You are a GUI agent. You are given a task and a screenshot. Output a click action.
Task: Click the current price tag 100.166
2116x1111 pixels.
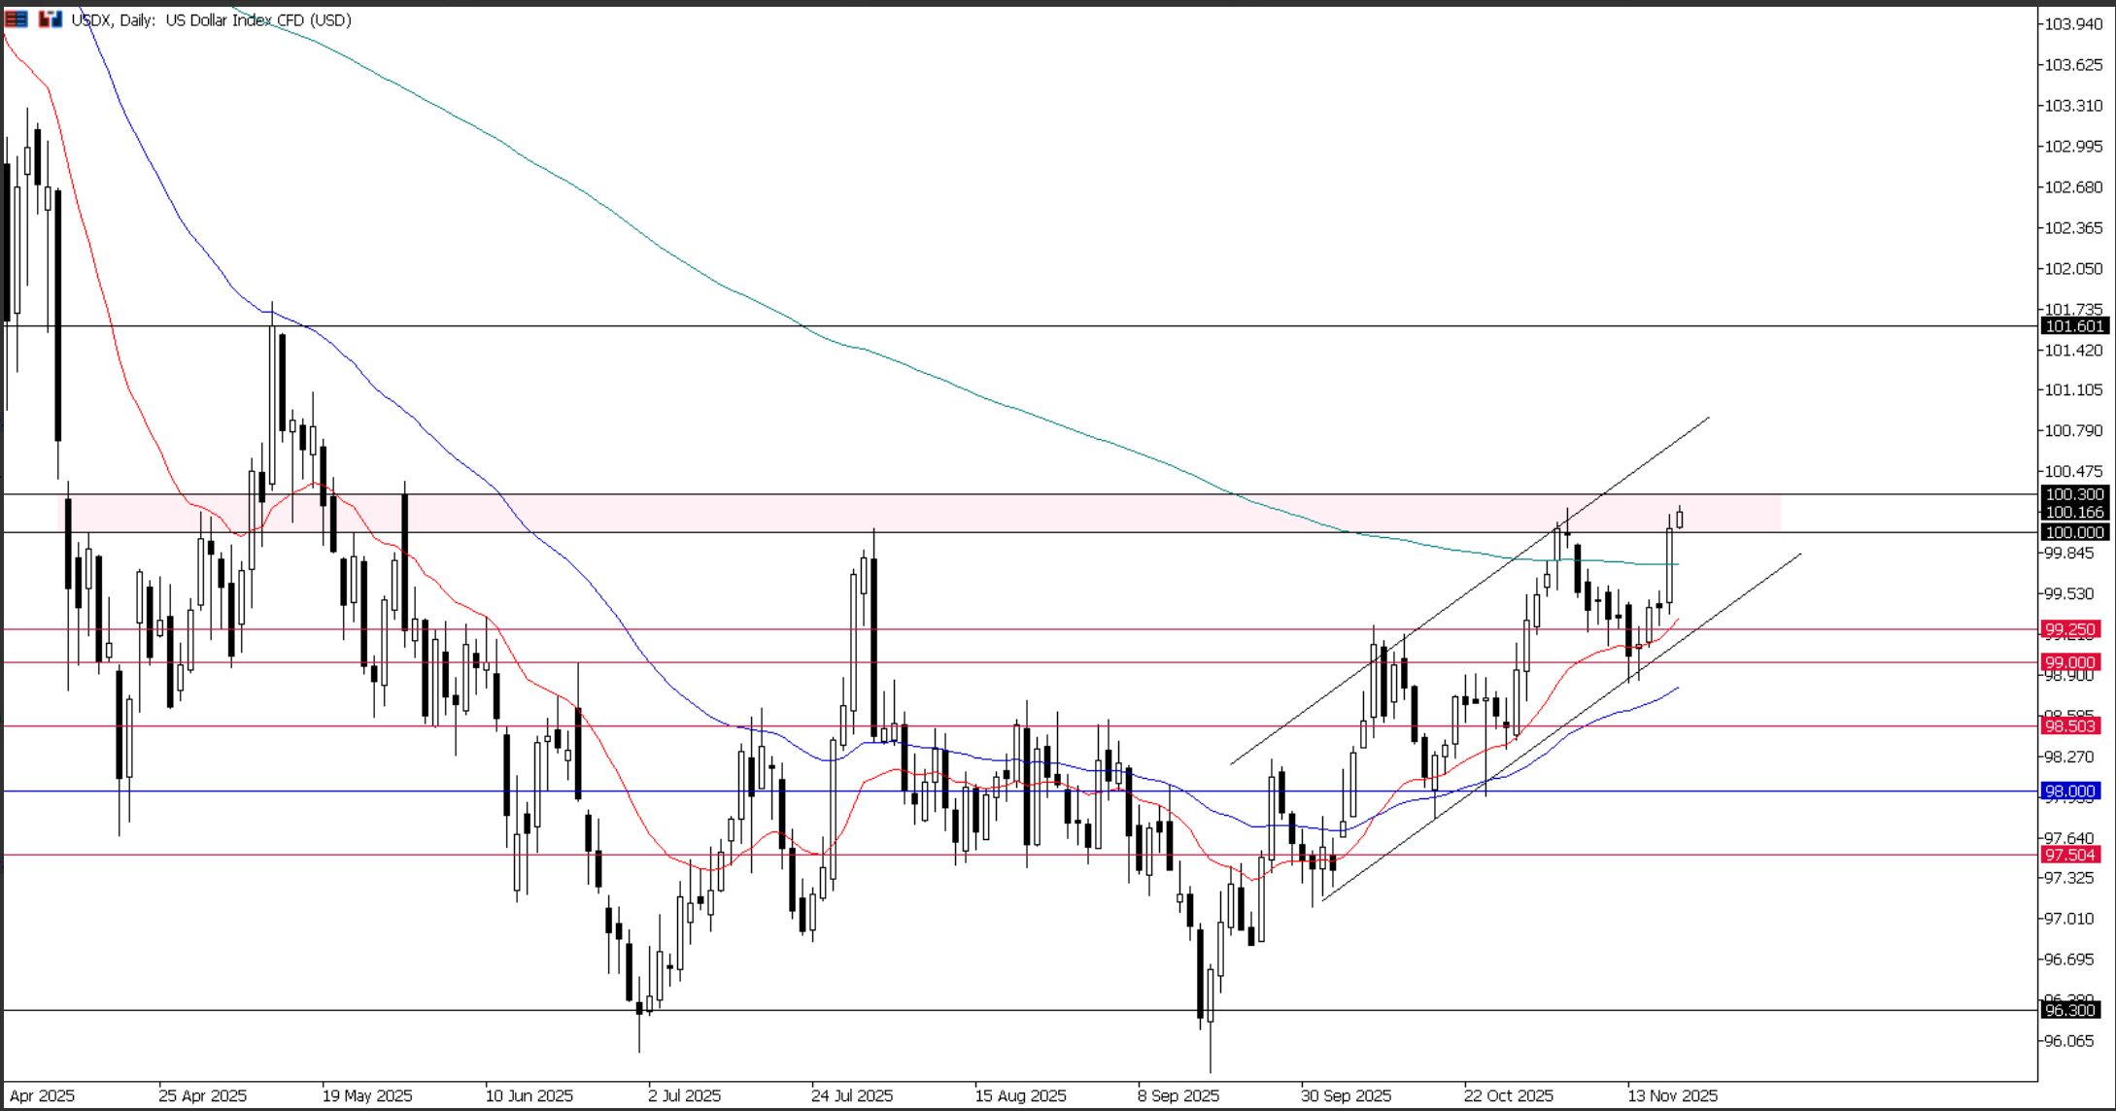[2075, 513]
